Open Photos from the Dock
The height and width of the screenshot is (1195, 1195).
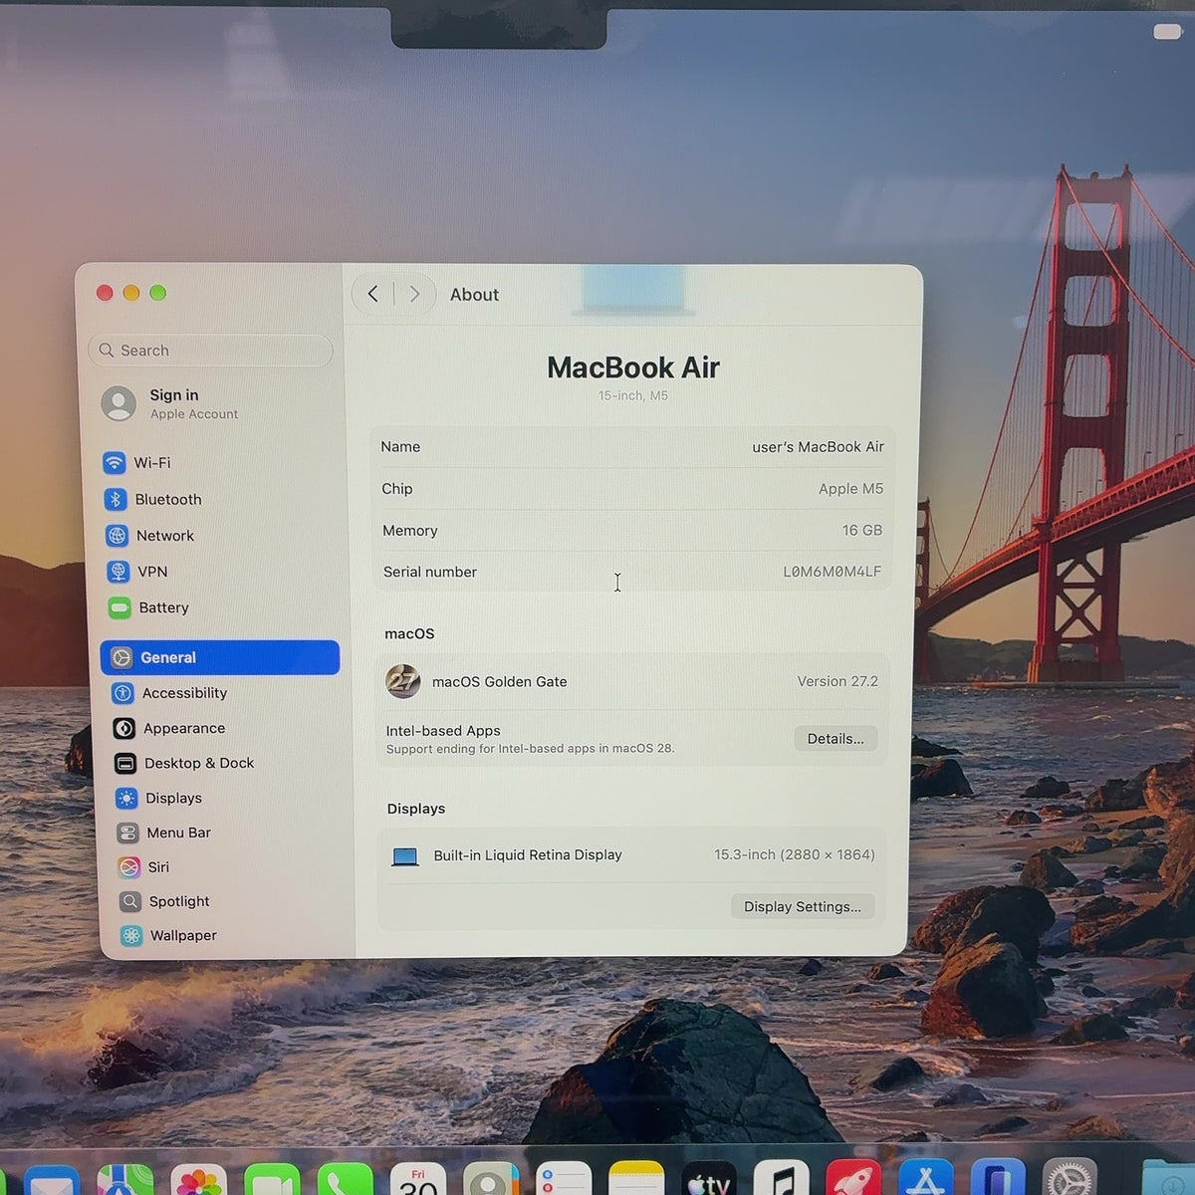pos(197,1181)
